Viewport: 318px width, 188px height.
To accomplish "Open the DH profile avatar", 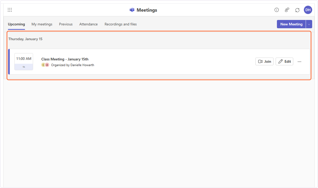I will pyautogui.click(x=308, y=10).
